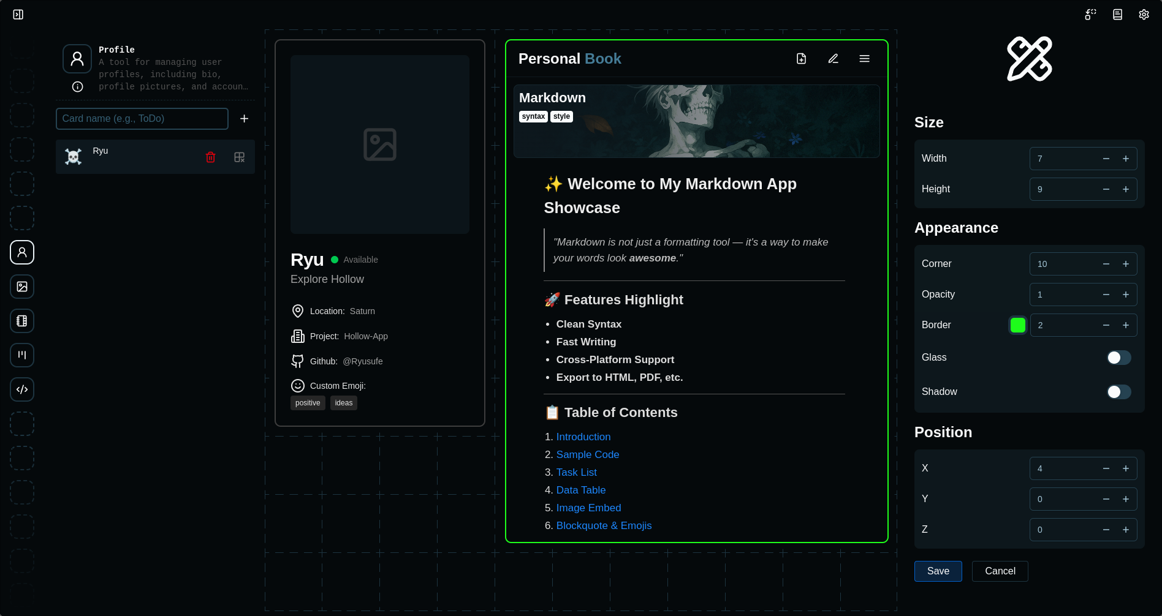Open the Personal Book hamburger menu
The height and width of the screenshot is (616, 1162).
(x=864, y=59)
